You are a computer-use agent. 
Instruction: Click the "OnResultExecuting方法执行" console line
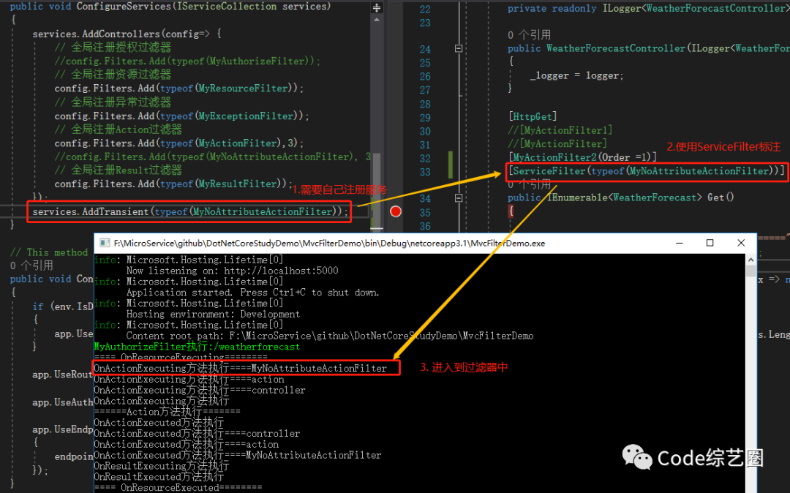pos(162,467)
